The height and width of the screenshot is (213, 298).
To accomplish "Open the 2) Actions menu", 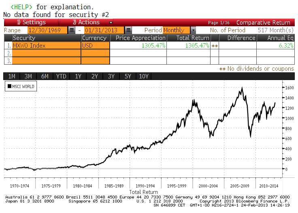I will [86, 22].
